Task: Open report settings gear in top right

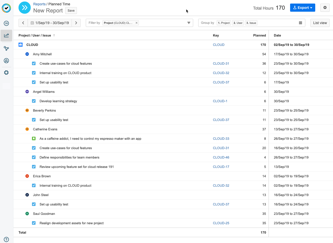Action: point(325,8)
